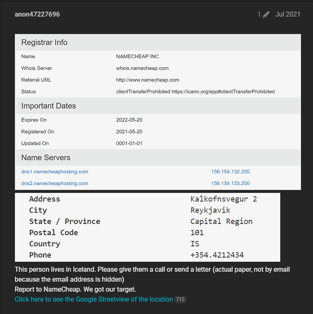Click the Name Servers section heading
The width and height of the screenshot is (313, 314).
[x=46, y=158]
